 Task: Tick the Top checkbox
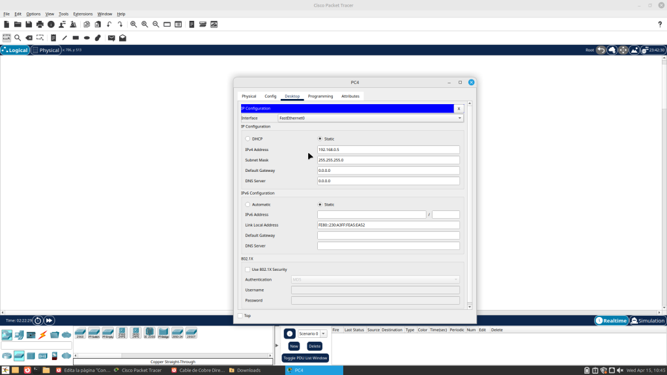240,316
